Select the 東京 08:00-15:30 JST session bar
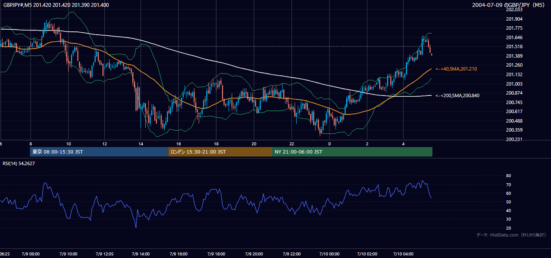 tap(99, 152)
